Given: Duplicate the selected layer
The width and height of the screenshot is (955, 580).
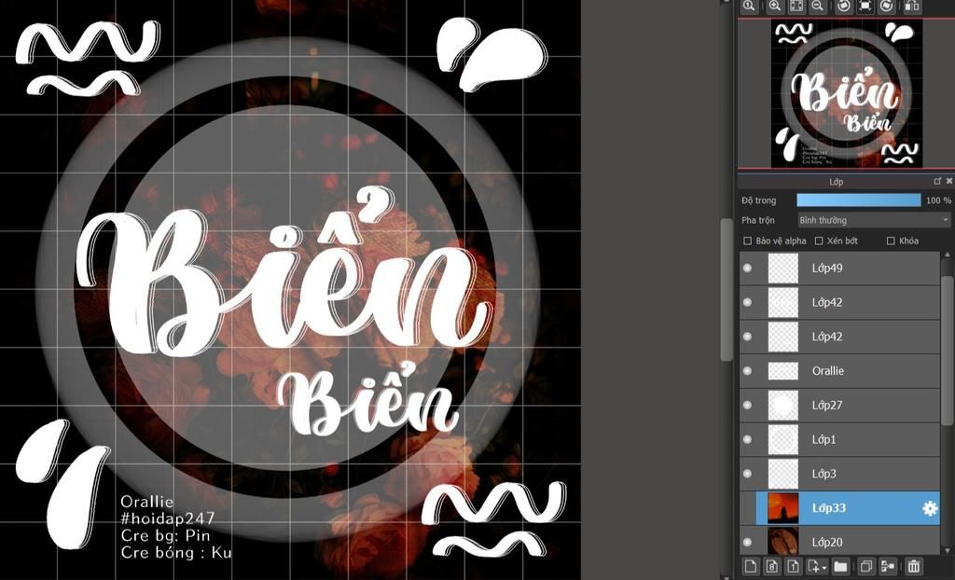Looking at the screenshot, I should (x=866, y=566).
